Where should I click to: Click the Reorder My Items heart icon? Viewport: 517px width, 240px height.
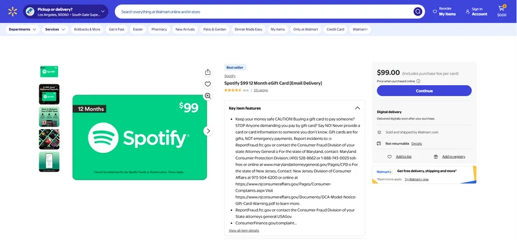tap(434, 12)
